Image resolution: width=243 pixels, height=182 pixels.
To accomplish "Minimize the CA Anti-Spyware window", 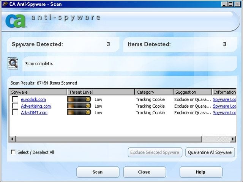I will coord(224,4).
